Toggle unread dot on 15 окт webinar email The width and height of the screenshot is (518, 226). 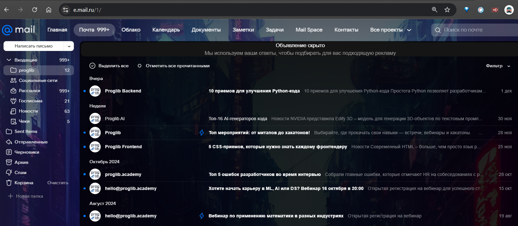pos(84,188)
